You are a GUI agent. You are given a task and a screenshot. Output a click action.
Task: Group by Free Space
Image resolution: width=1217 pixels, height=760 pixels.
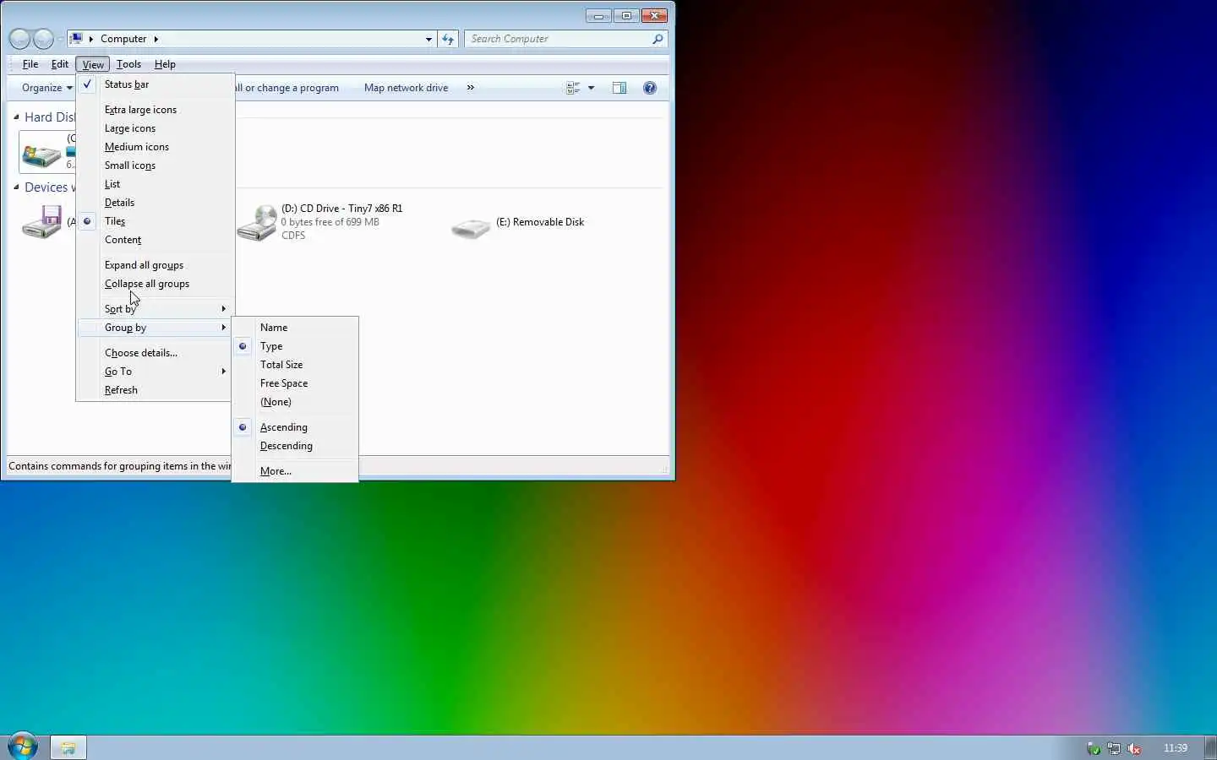point(295,383)
